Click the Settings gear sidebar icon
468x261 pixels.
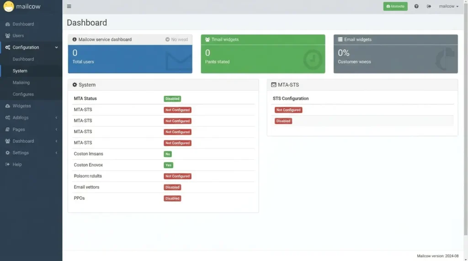[7, 152]
